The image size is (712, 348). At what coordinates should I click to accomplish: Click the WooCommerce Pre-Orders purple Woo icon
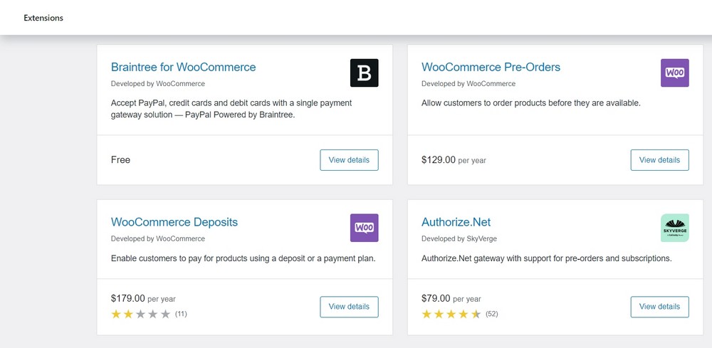coord(674,73)
